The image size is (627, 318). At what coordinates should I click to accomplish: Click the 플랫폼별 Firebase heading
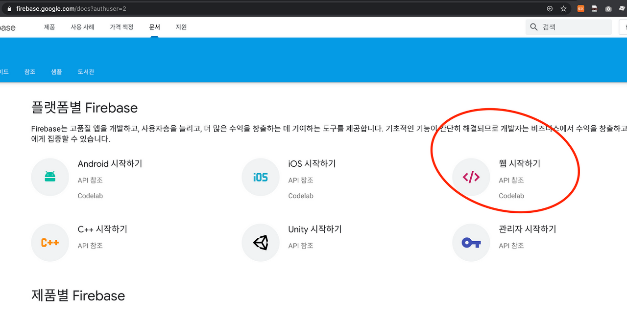[84, 108]
